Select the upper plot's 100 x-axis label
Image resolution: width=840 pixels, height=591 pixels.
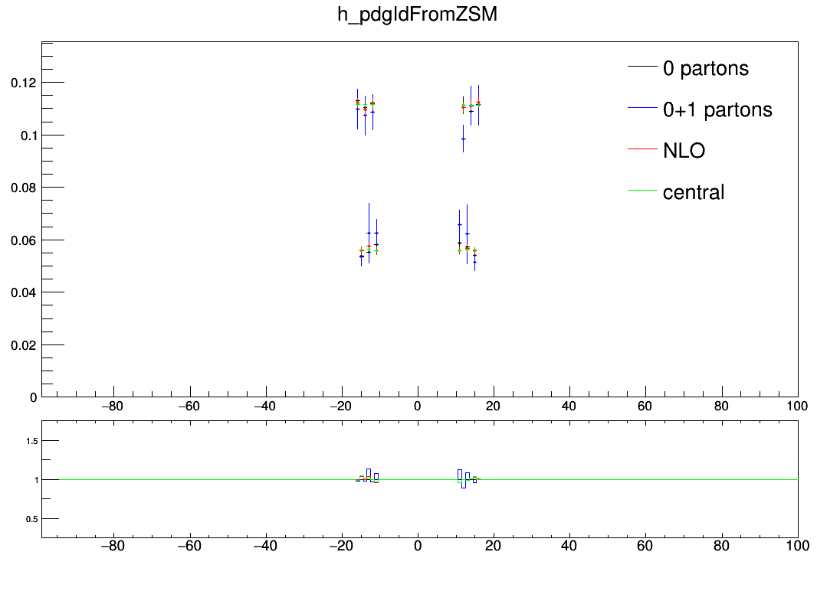(797, 407)
